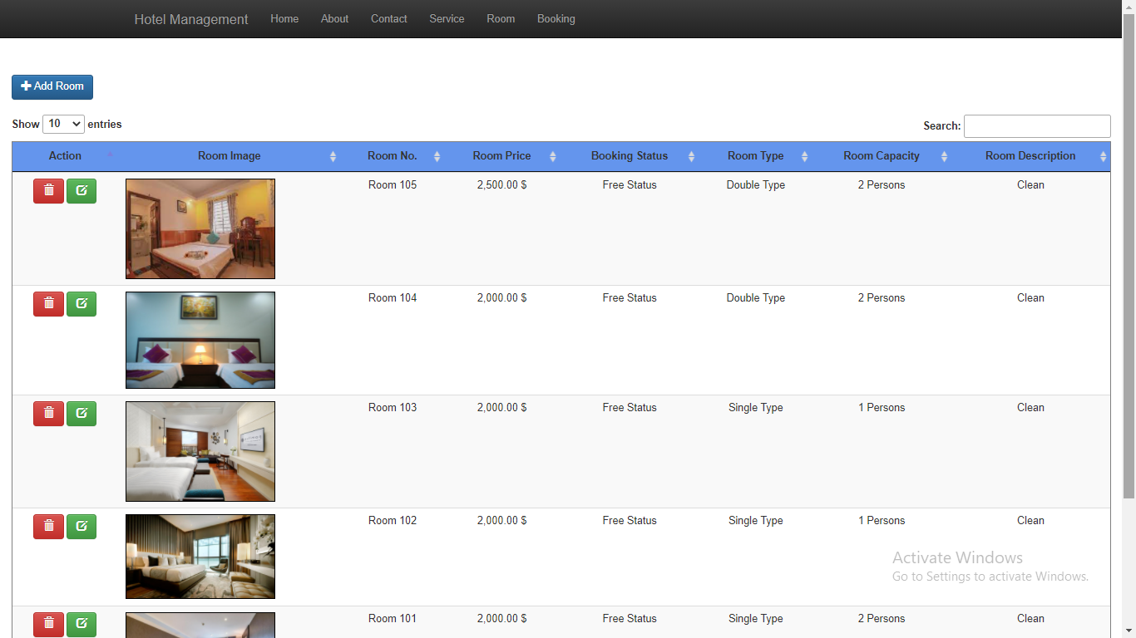Image resolution: width=1136 pixels, height=638 pixels.
Task: Sort by the Room Description column header
Action: click(1030, 155)
